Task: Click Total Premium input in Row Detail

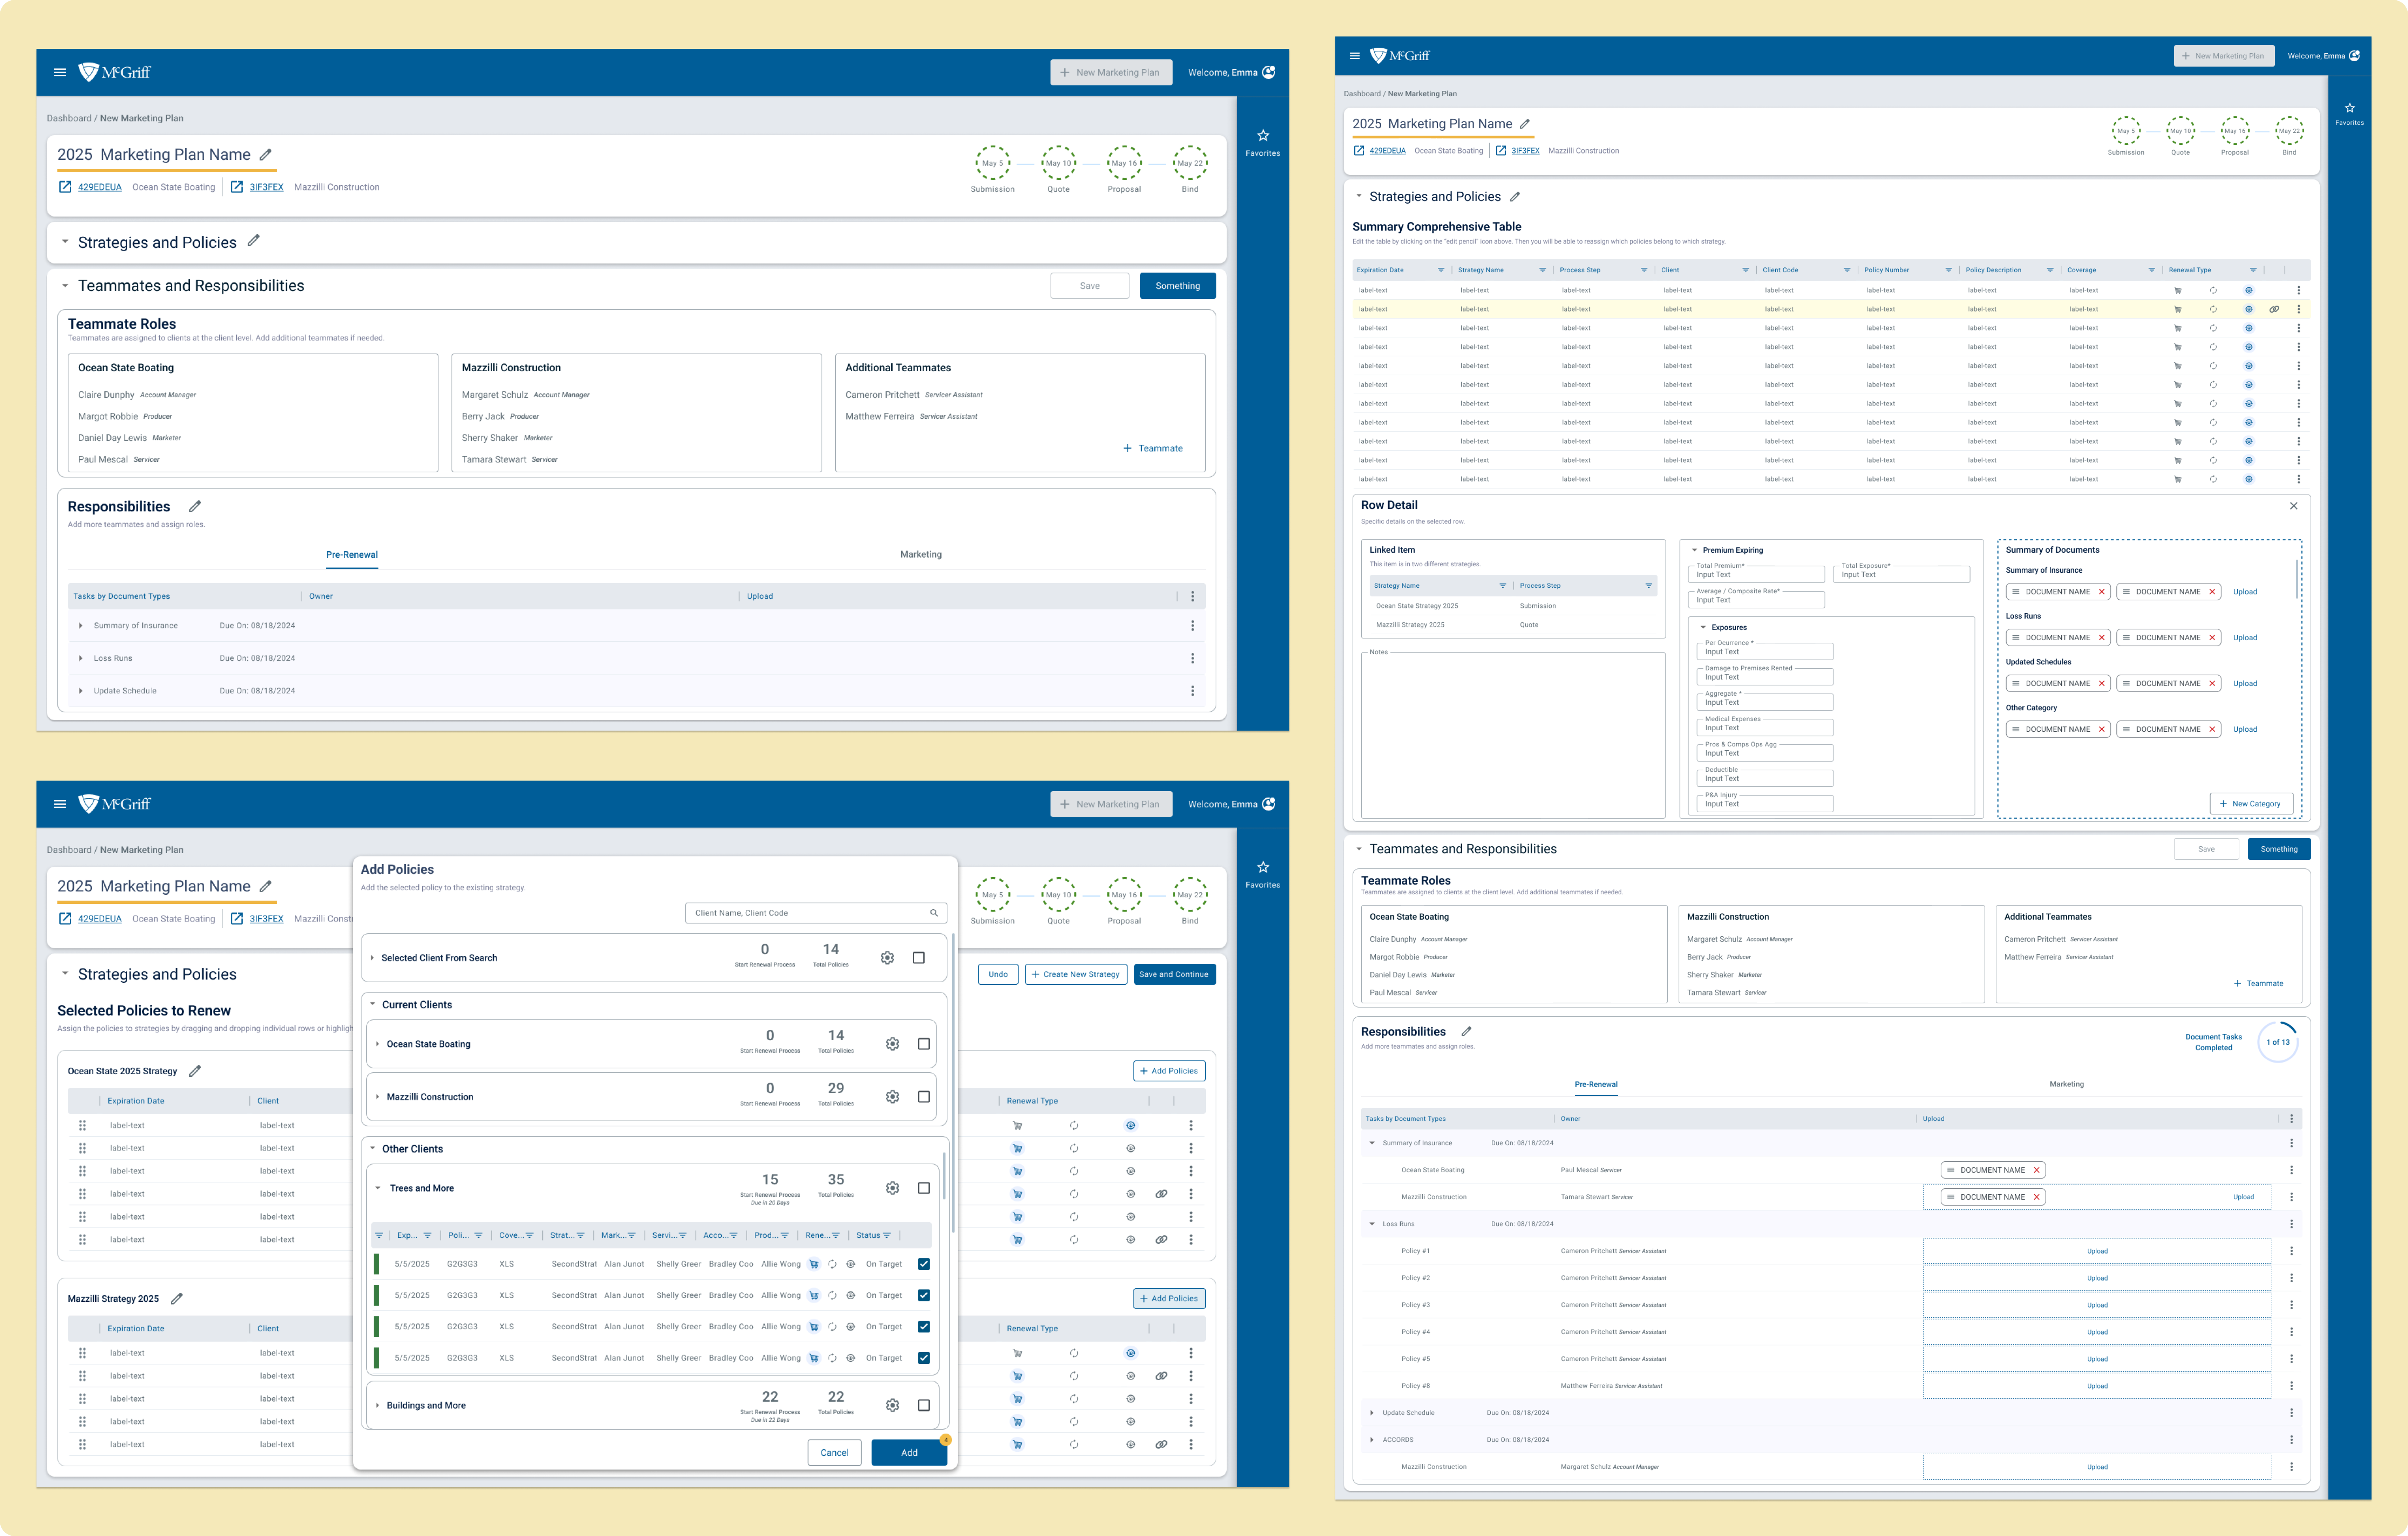Action: [1756, 574]
